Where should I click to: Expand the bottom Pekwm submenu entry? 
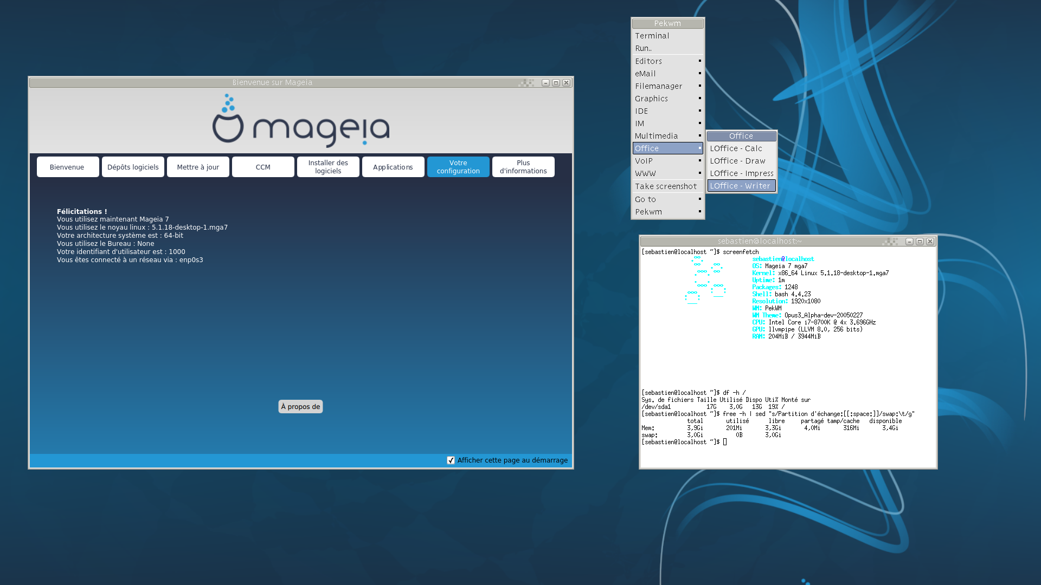pos(668,212)
